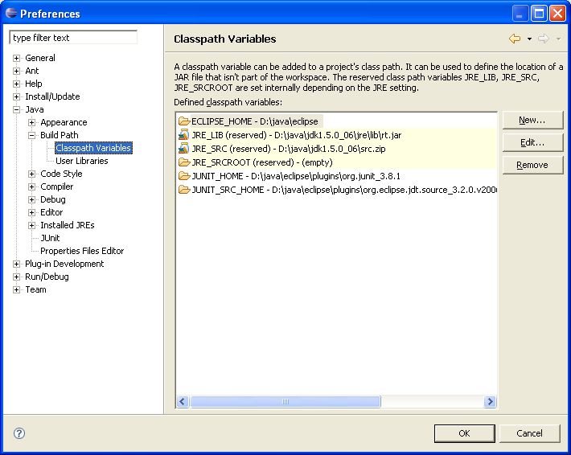Image resolution: width=571 pixels, height=455 pixels.
Task: Click the horizontal scrollbar right arrow
Action: (490, 402)
